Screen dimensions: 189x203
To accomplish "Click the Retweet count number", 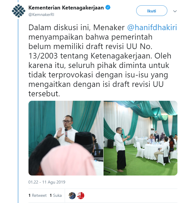I will 29,195.
